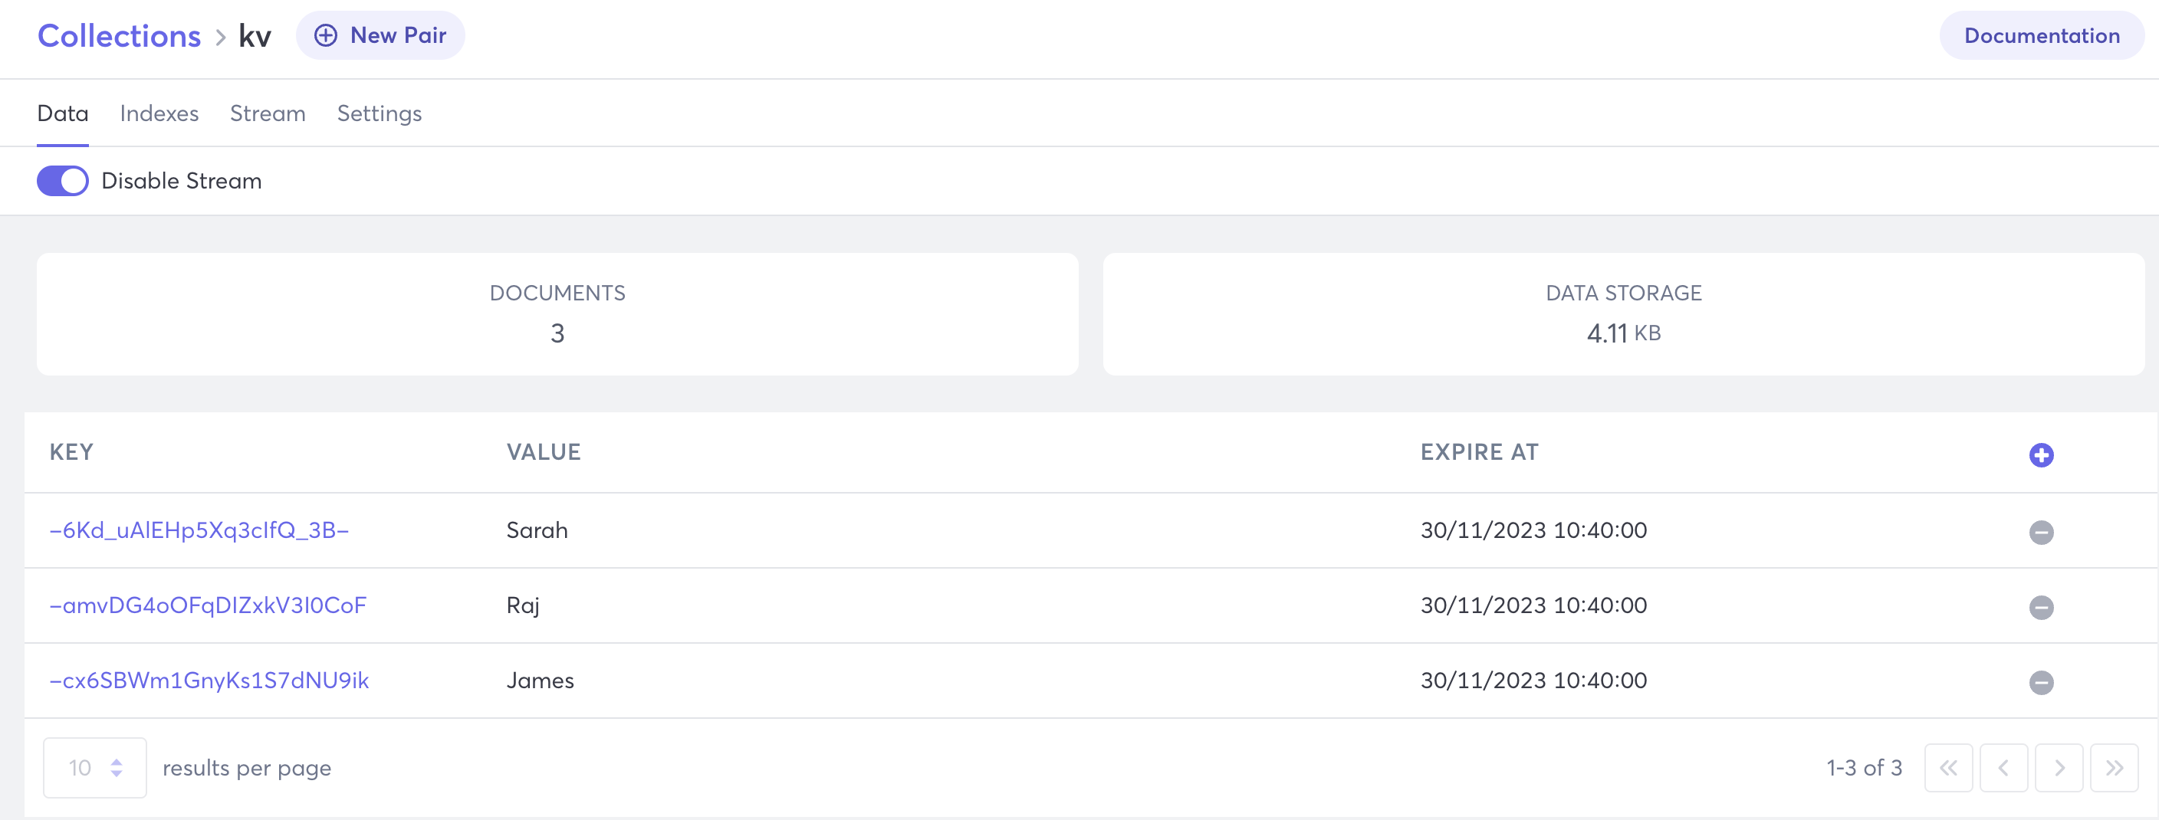Remove the Raj entry with the minus icon
The image size is (2159, 820).
pos(2042,608)
